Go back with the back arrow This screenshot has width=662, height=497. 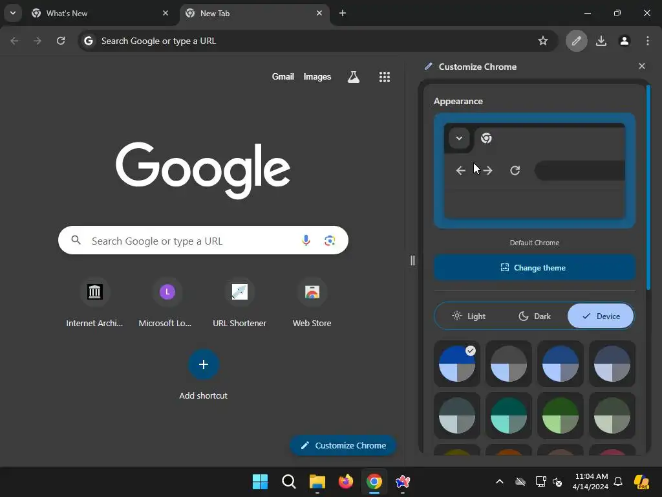pos(14,41)
